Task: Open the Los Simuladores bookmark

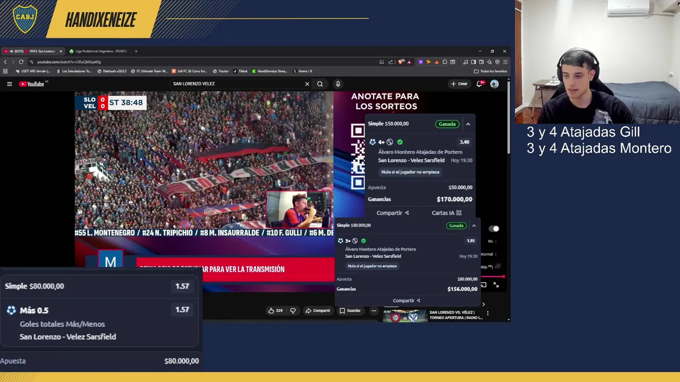Action: (x=74, y=71)
